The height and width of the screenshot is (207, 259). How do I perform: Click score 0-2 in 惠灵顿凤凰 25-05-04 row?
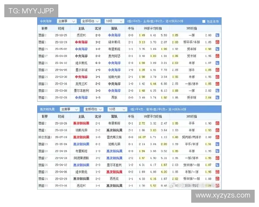[x=98, y=144]
